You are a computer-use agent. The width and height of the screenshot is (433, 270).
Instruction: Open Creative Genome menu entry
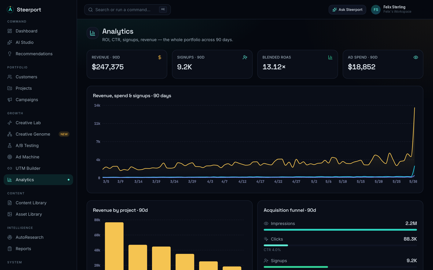point(38,134)
